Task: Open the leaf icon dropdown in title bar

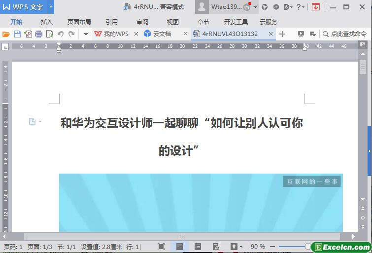Action: tap(288, 7)
